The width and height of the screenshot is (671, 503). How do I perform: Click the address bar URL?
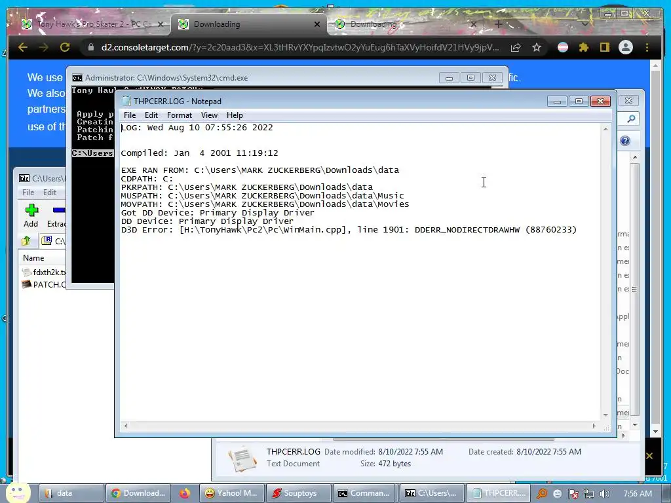(300, 47)
